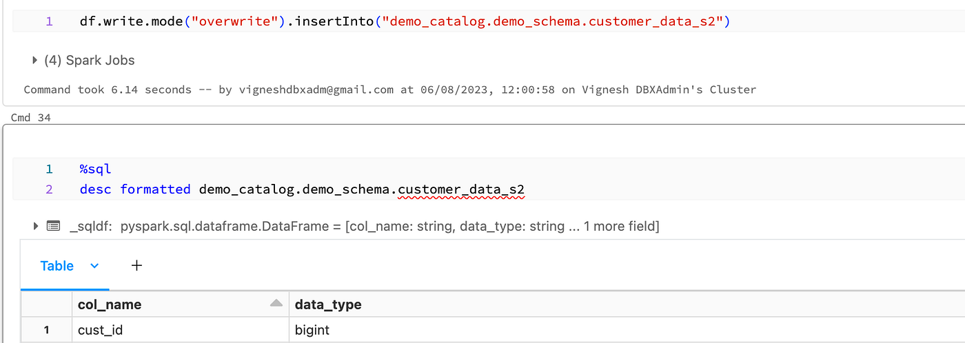Click row number 1 in results table
965x343 pixels.
(x=47, y=330)
